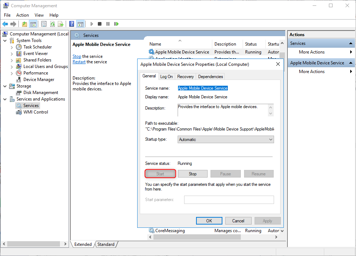Click OK in the Properties dialog
356x256 pixels.
click(209, 221)
